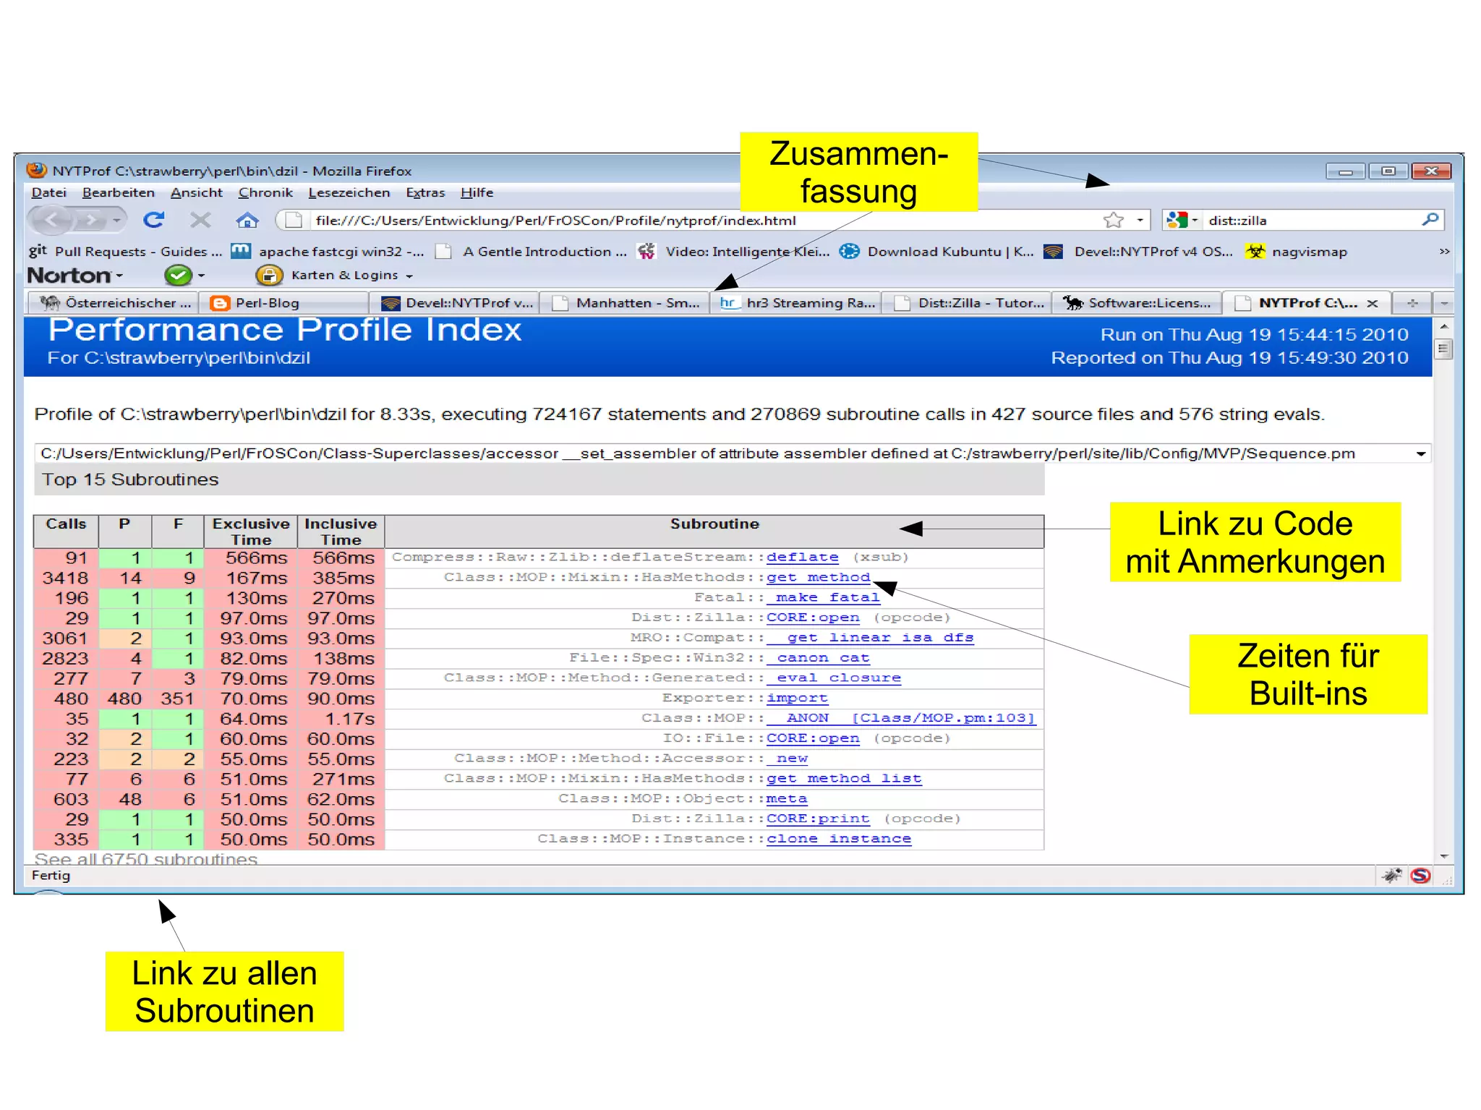Open the nagvismap bookmark
This screenshot has width=1481, height=1110.
(x=1308, y=252)
